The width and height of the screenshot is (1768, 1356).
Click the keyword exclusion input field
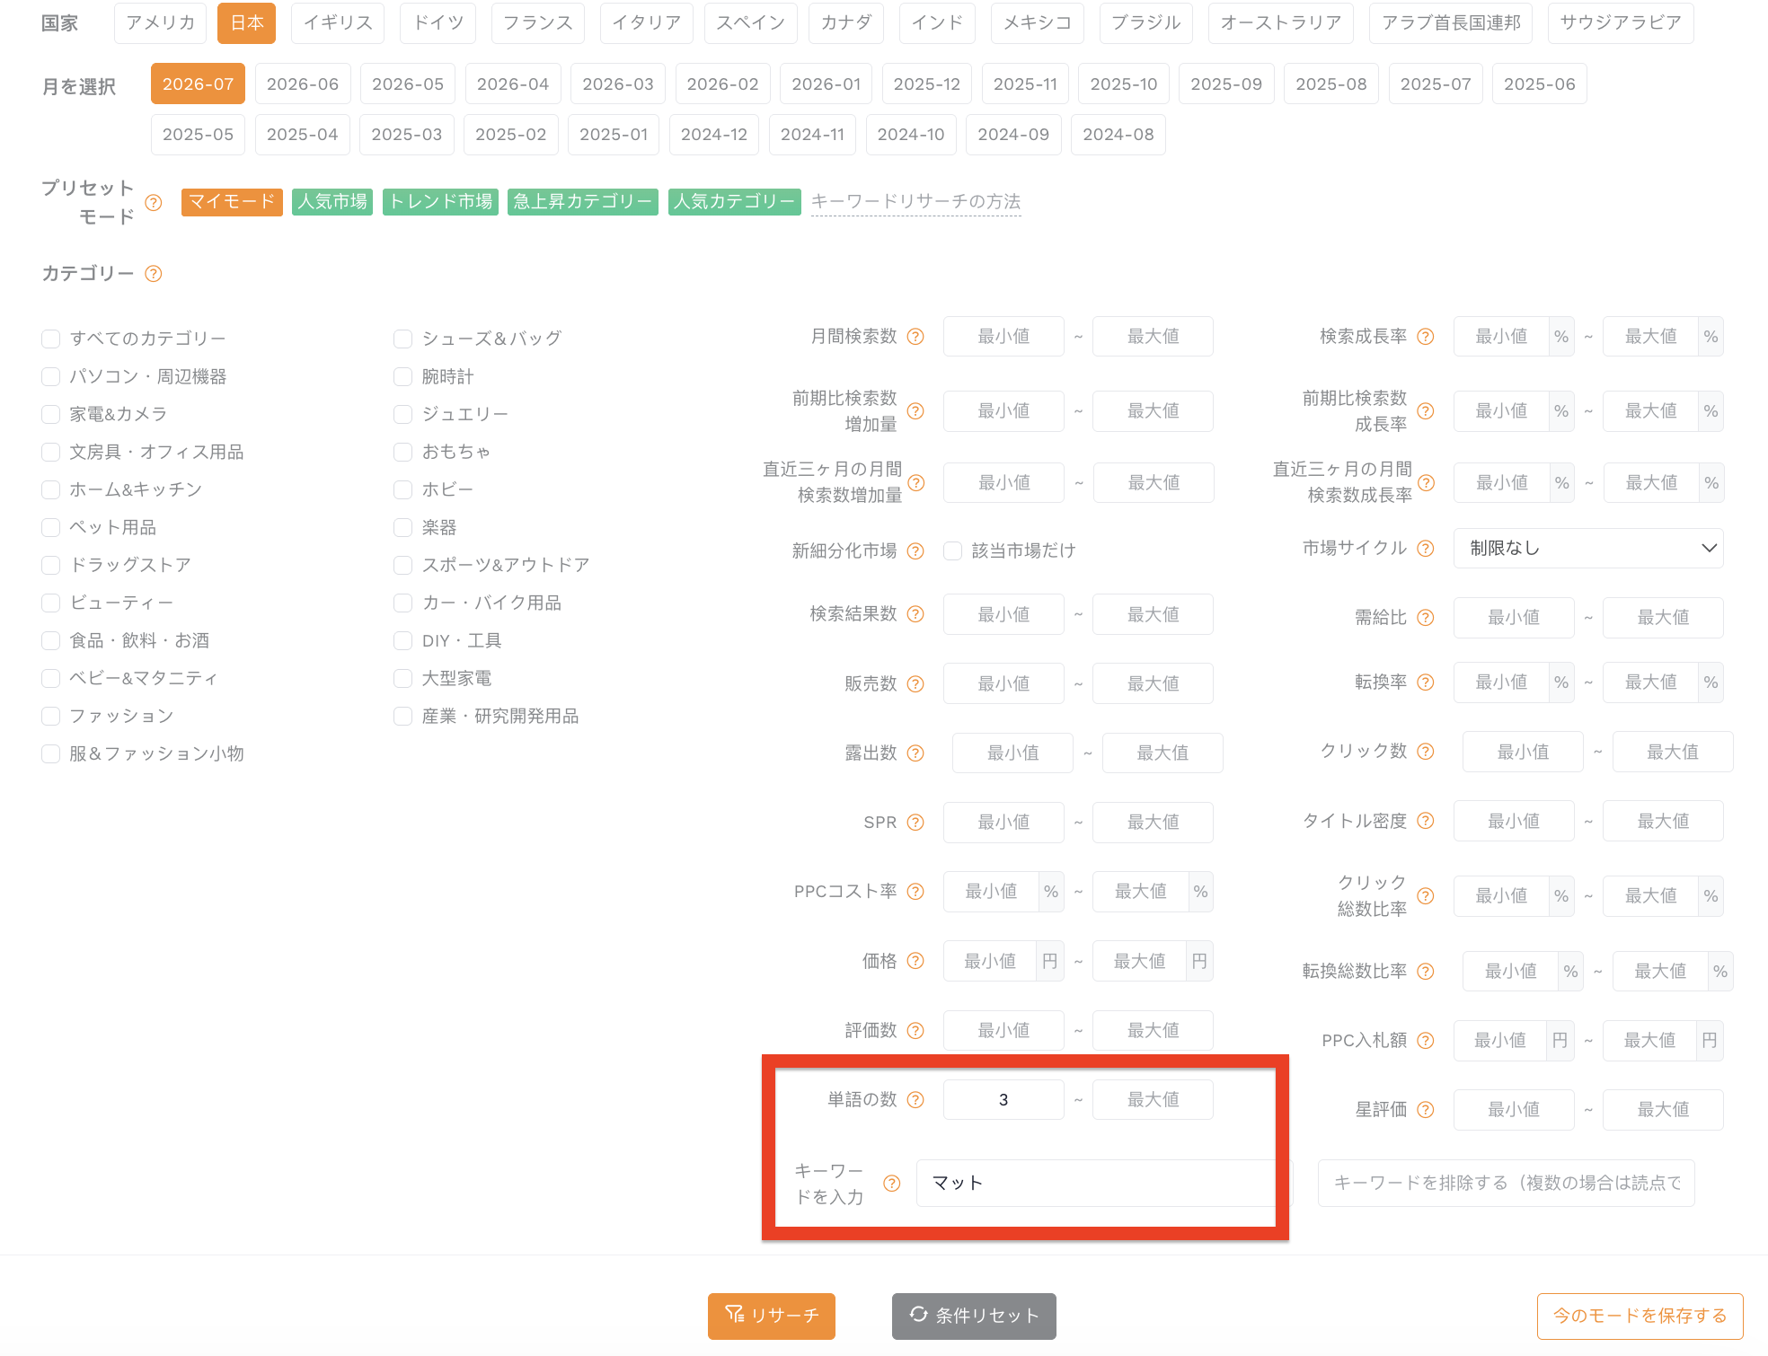pyautogui.click(x=1507, y=1184)
